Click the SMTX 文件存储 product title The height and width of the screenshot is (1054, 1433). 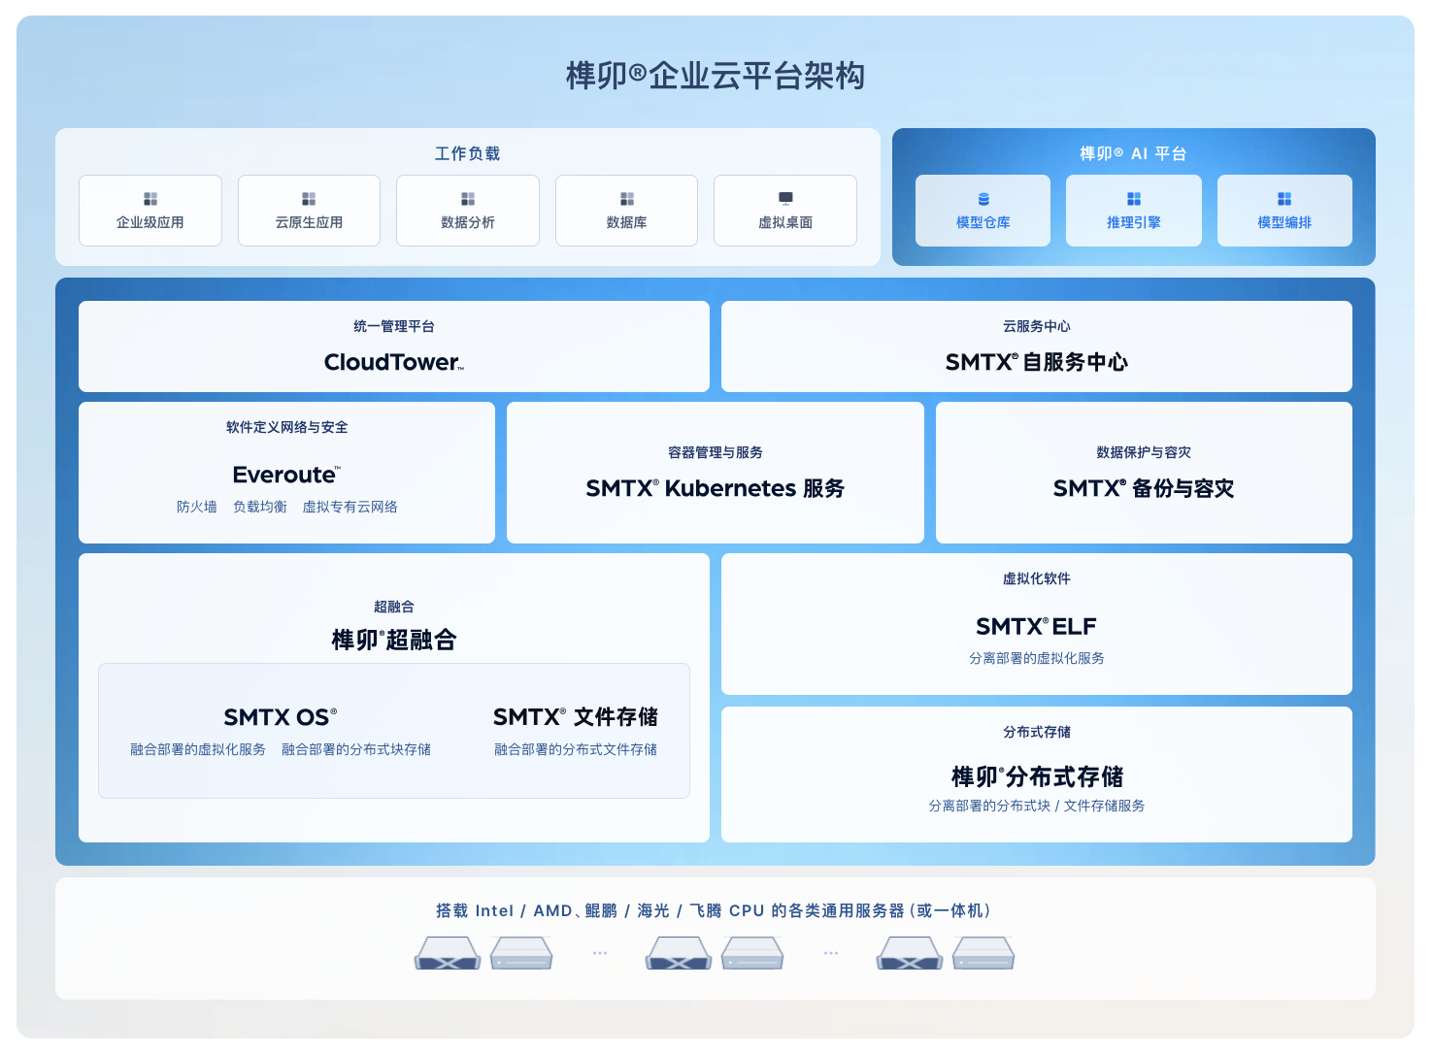pos(575,717)
